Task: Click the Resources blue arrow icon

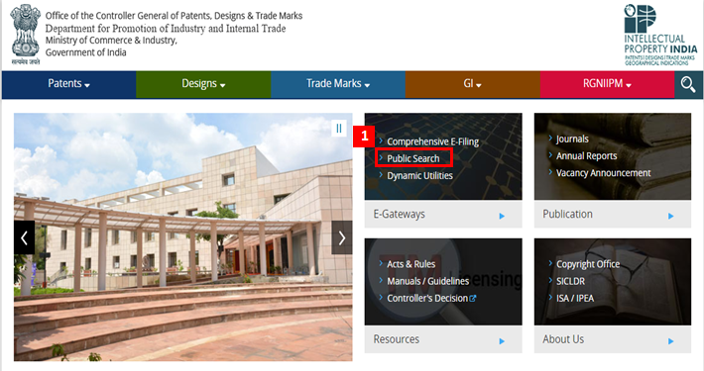Action: [x=502, y=341]
